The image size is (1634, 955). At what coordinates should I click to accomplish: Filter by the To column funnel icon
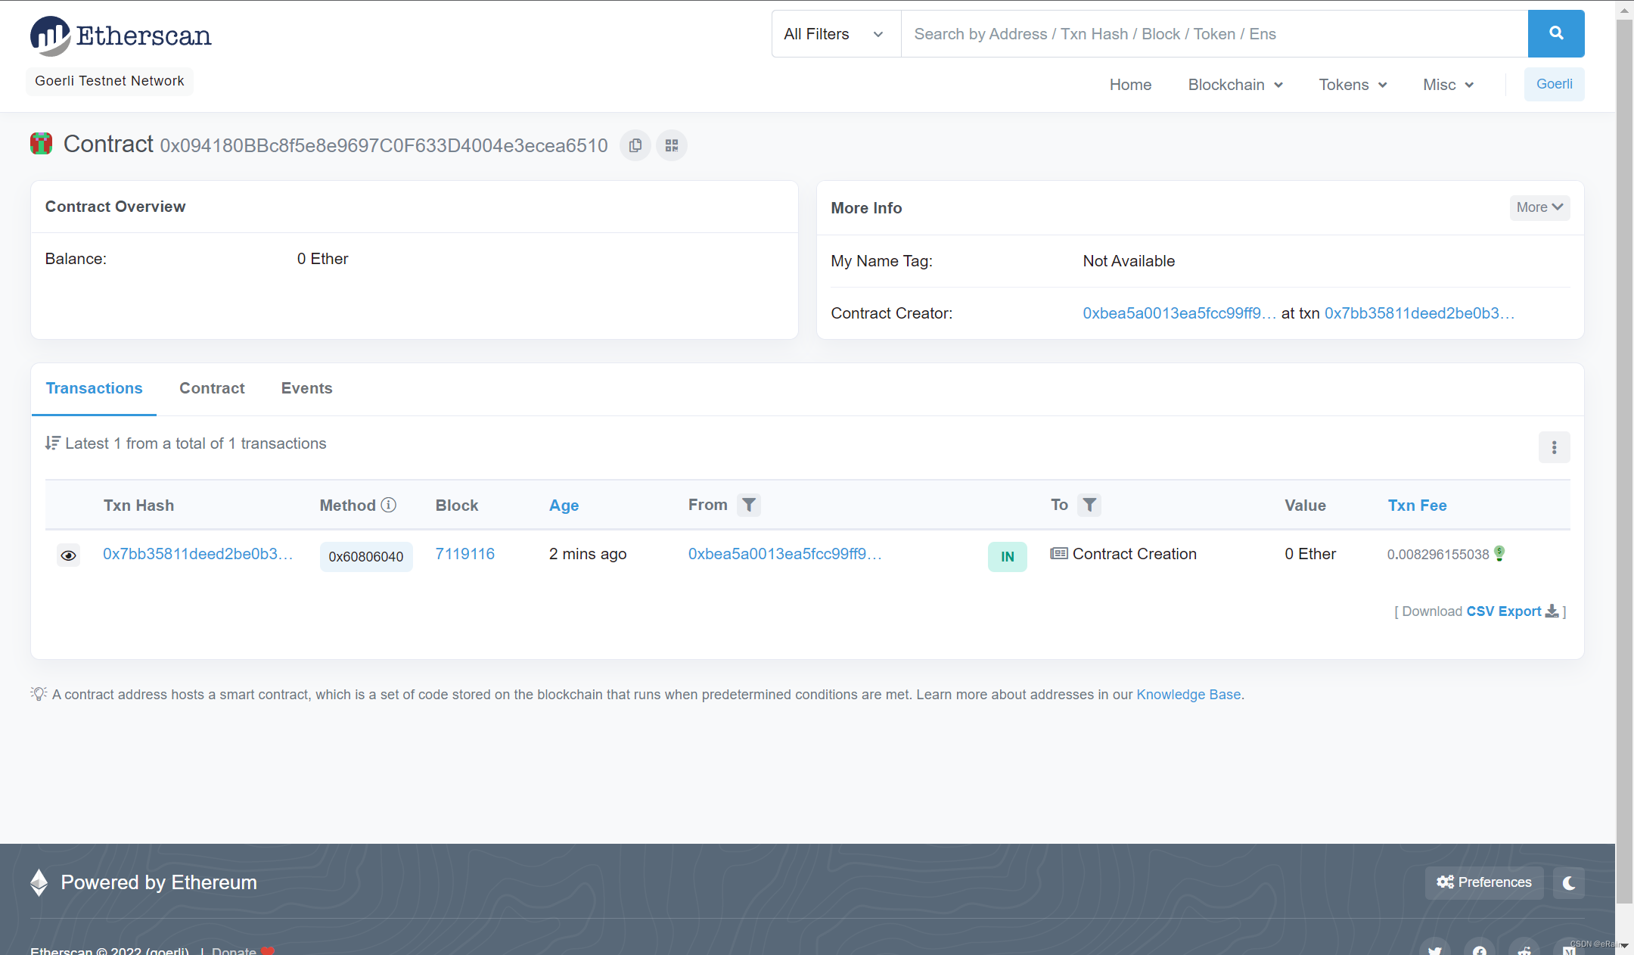point(1089,505)
